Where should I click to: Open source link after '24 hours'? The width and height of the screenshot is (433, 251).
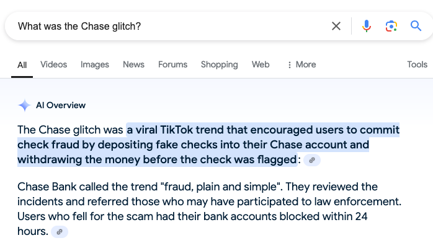60,232
